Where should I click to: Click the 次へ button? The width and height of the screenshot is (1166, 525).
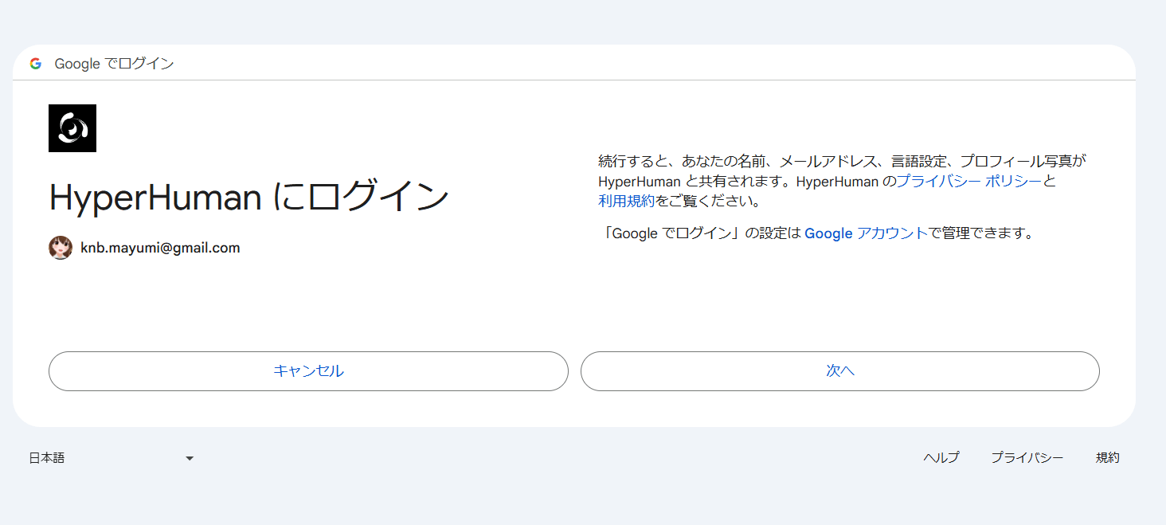840,371
